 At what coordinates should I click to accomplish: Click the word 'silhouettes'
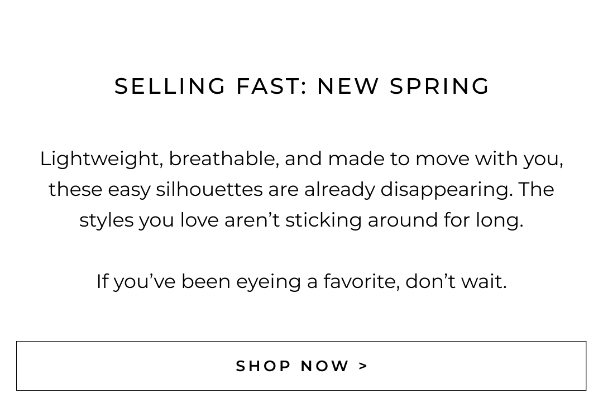tap(209, 189)
